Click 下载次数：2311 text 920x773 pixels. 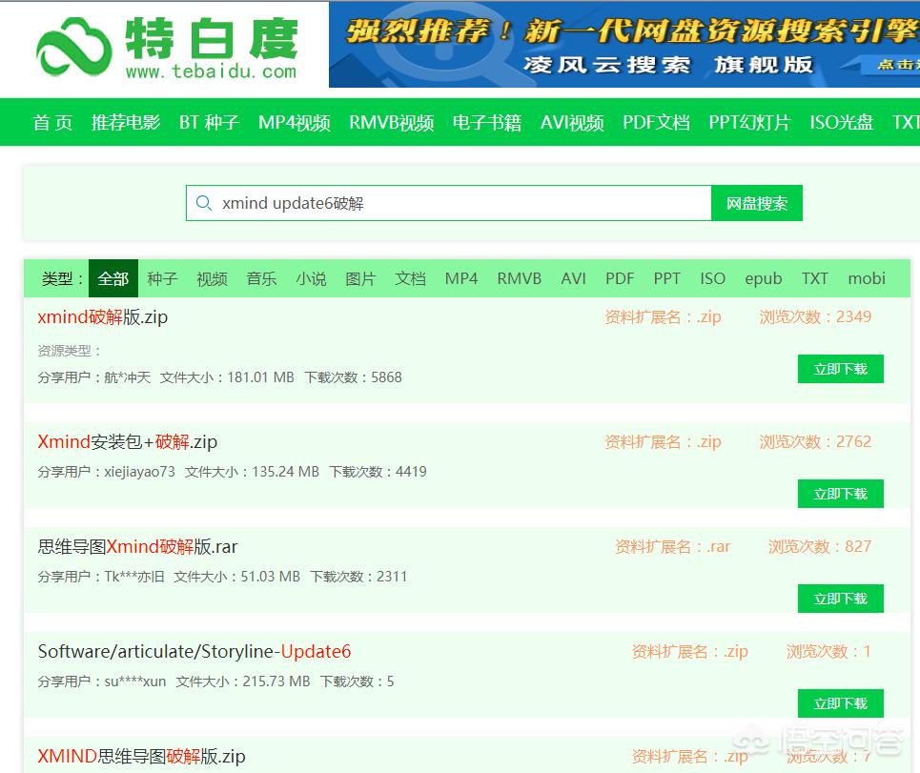click(x=358, y=577)
